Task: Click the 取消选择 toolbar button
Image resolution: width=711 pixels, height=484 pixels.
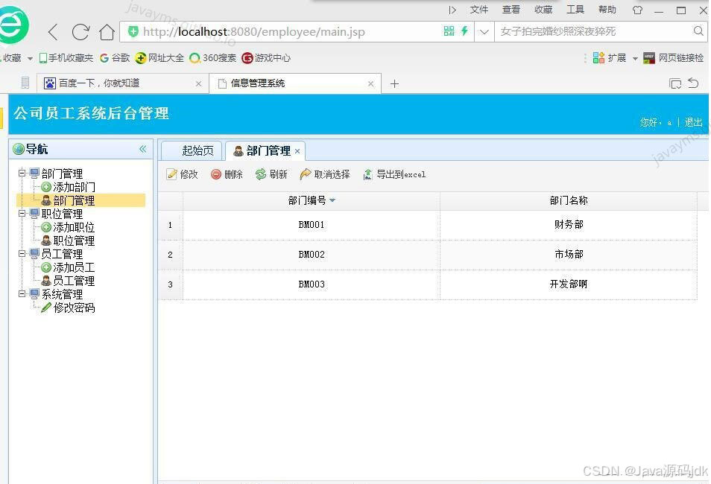Action: tap(325, 174)
